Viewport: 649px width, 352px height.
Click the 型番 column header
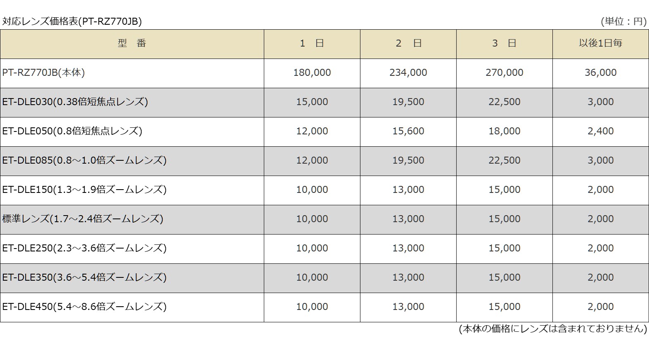(132, 44)
